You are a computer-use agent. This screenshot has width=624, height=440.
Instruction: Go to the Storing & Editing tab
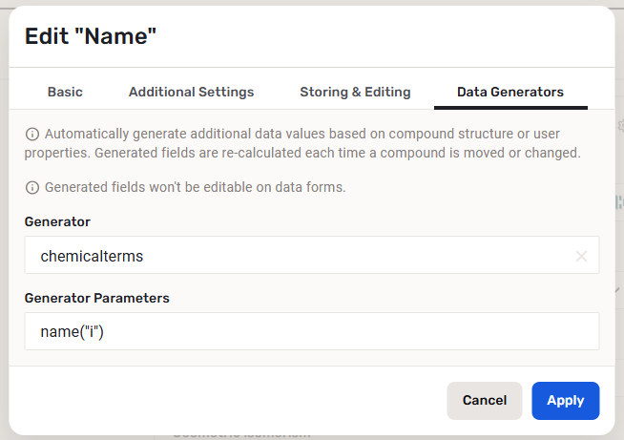pos(355,93)
